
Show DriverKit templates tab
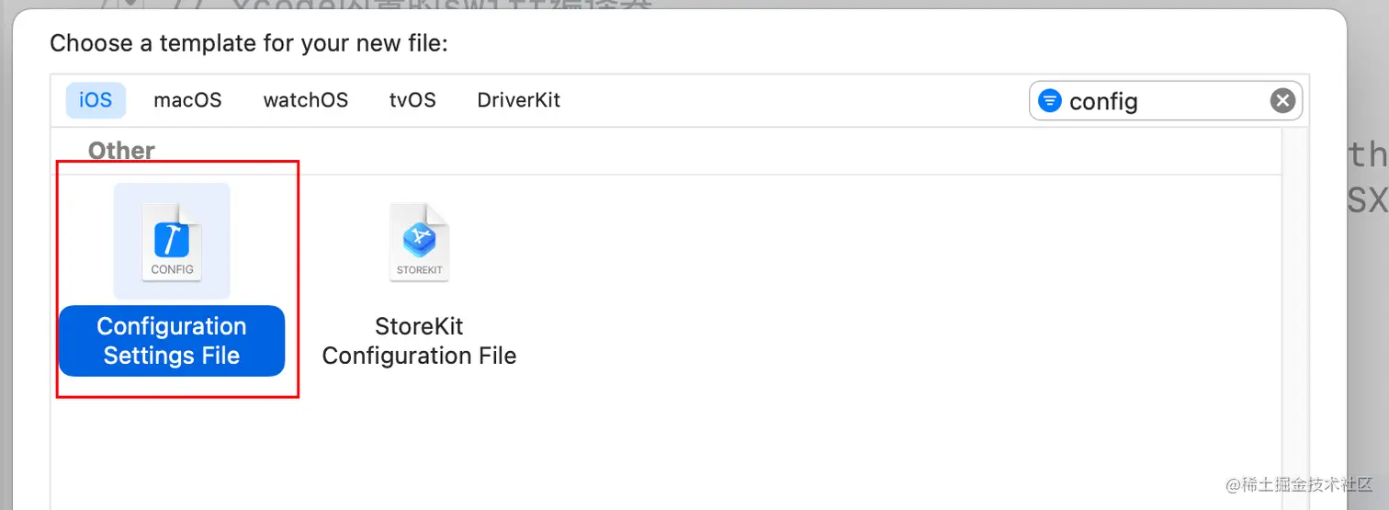(x=518, y=100)
